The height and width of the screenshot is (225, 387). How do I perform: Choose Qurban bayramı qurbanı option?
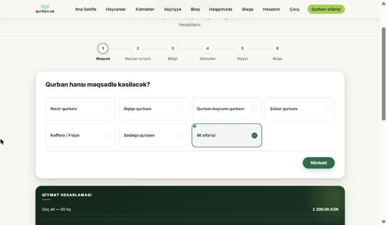coord(226,109)
